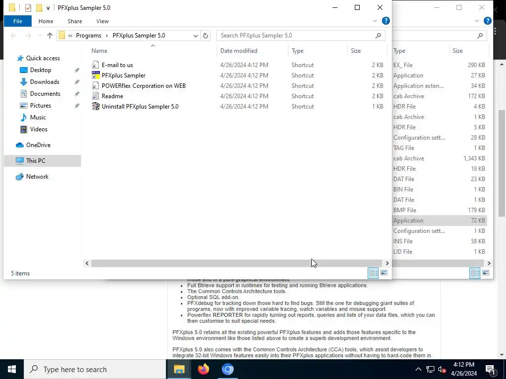The width and height of the screenshot is (506, 379).
Task: Click the search magnifier icon
Action: coord(378,36)
